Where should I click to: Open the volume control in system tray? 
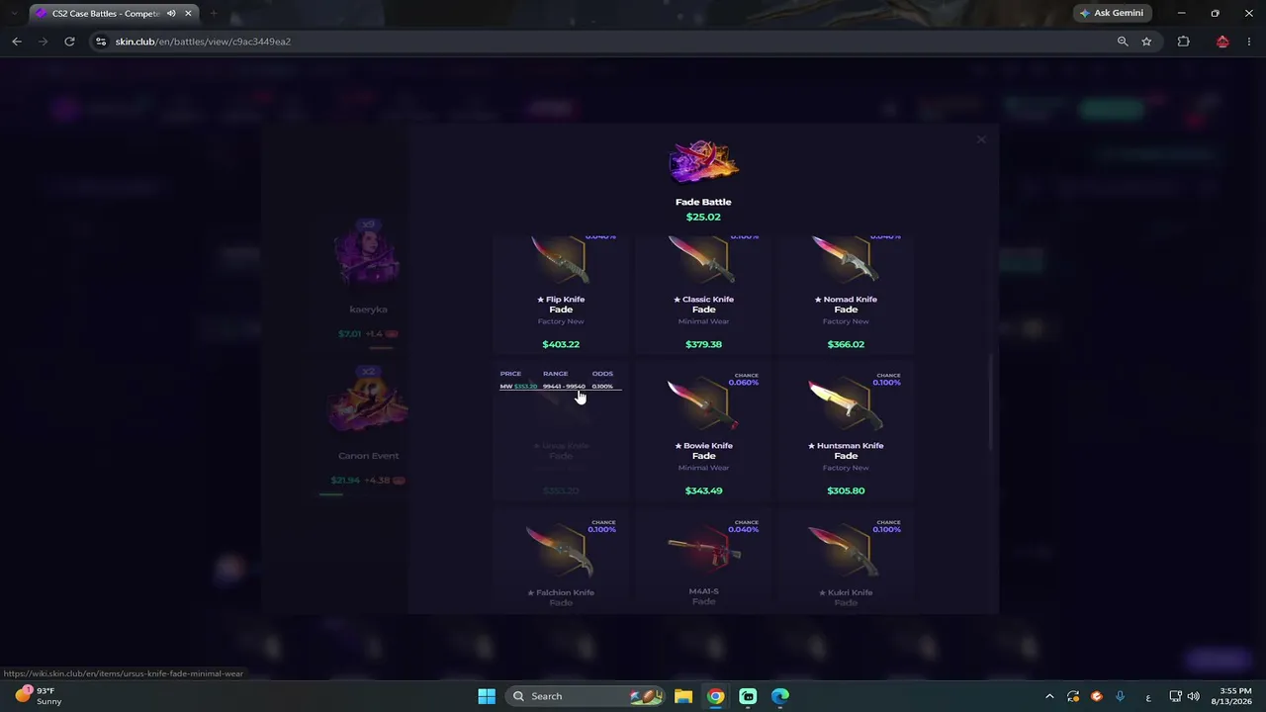1193,696
